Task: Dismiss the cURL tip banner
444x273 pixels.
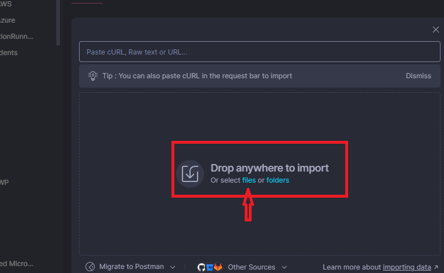Action: pos(418,75)
